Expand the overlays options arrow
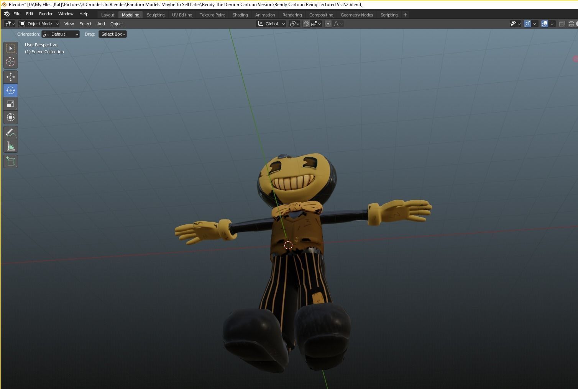This screenshot has width=578, height=389. [x=552, y=24]
